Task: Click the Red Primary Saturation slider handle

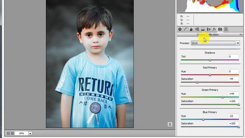Action: click(x=198, y=82)
